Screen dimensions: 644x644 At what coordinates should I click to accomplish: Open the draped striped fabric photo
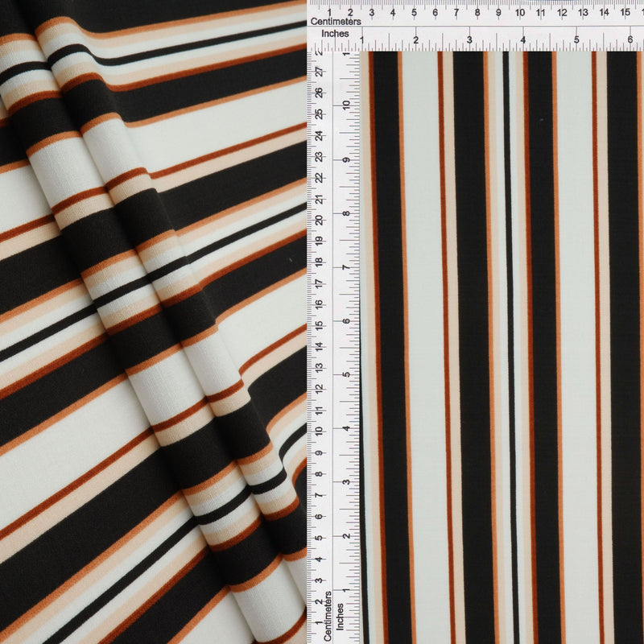(153, 322)
